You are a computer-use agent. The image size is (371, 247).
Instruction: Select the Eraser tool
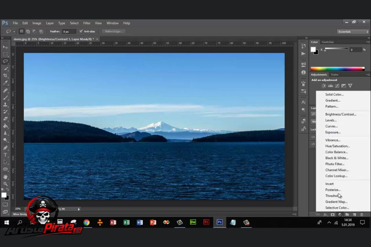tap(5, 119)
